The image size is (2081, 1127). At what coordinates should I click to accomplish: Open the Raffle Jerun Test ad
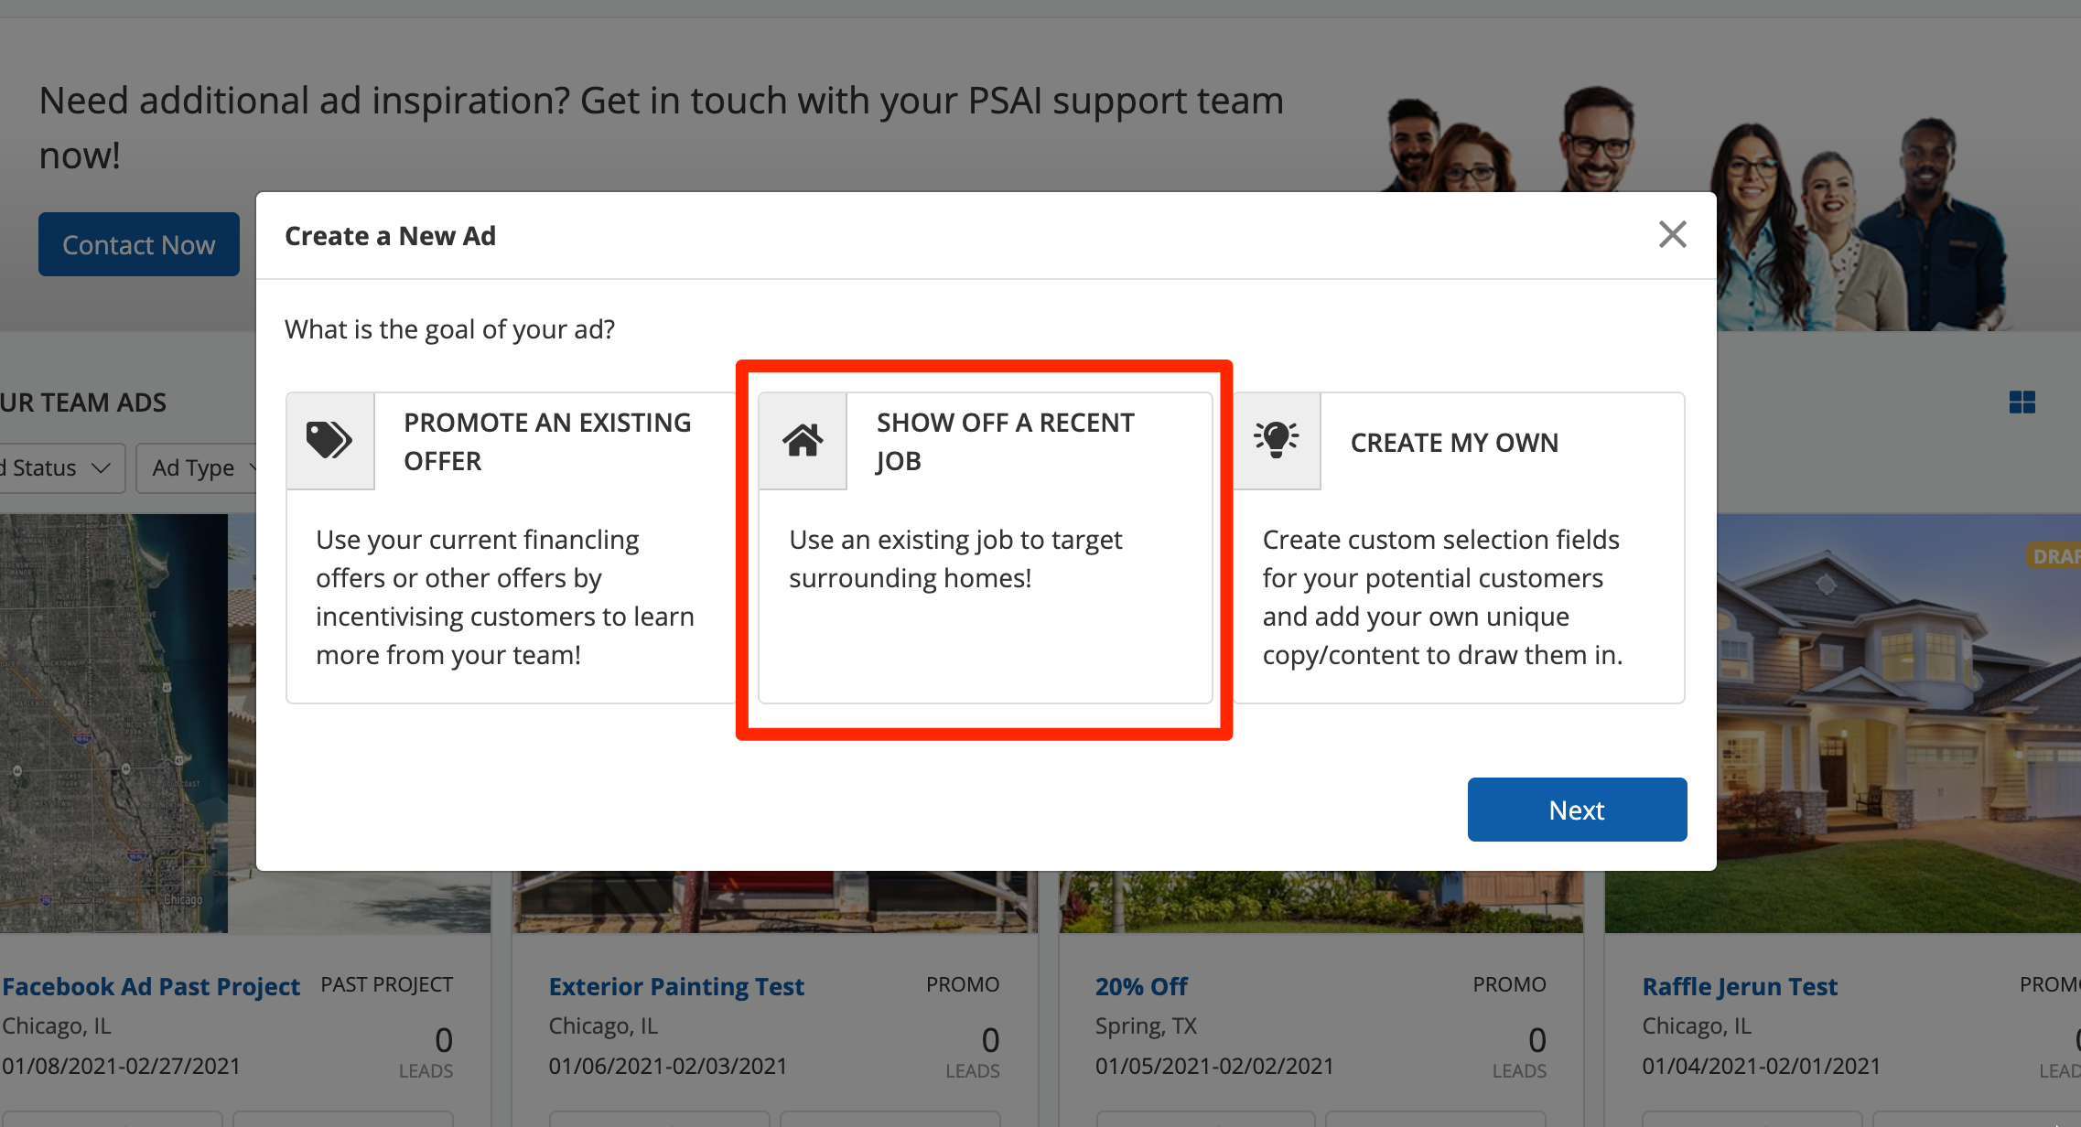1740,987
